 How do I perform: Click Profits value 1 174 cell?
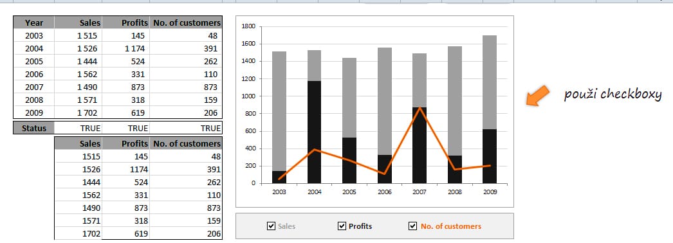[125, 48]
